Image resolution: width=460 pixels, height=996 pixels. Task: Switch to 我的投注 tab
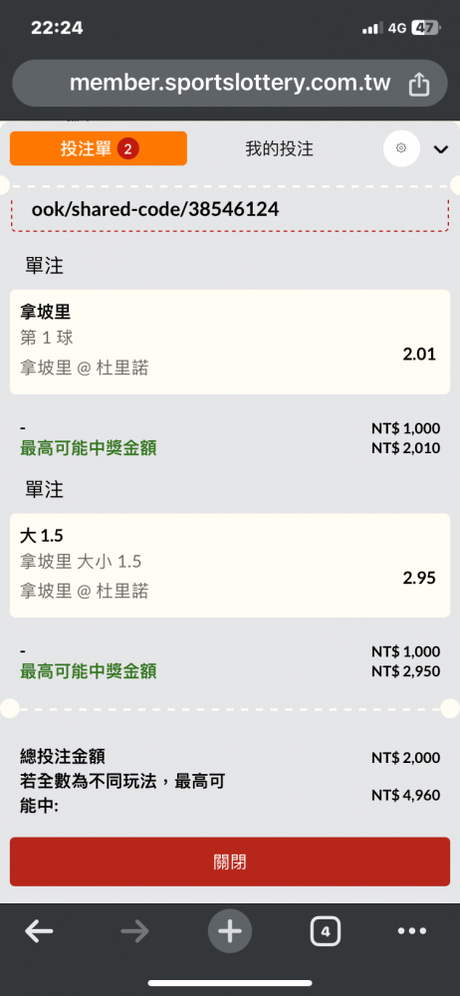coord(280,148)
